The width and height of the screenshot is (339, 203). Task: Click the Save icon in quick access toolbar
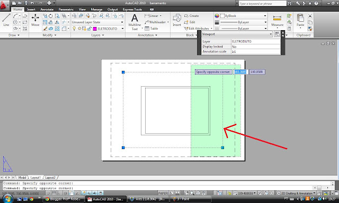(26, 3)
